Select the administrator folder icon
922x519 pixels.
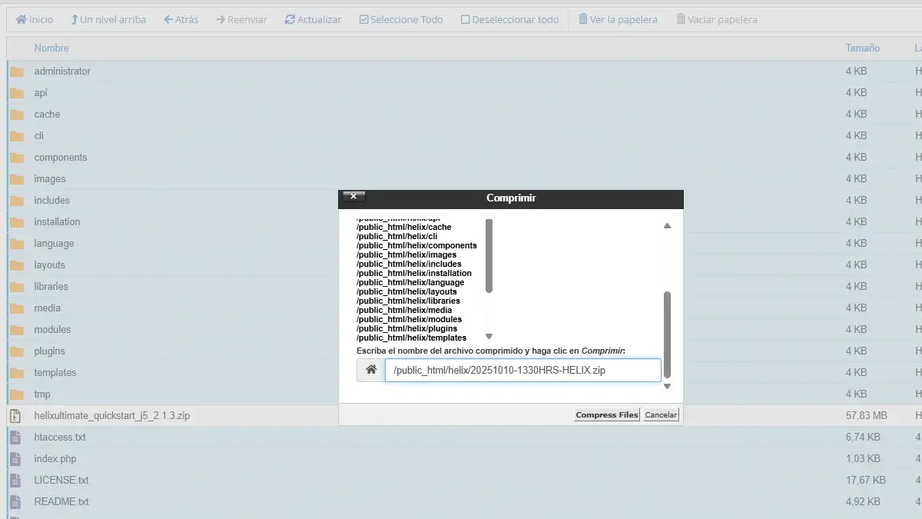point(17,72)
